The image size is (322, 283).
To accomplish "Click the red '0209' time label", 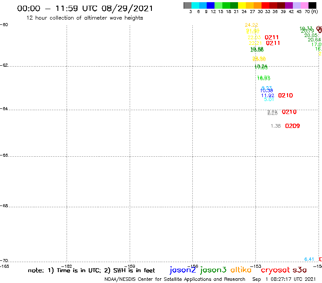I will (292, 126).
